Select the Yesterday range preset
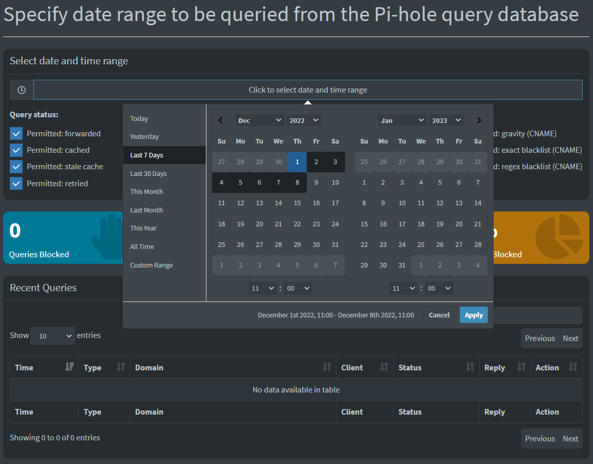Viewport: 593px width, 464px height. (x=165, y=137)
